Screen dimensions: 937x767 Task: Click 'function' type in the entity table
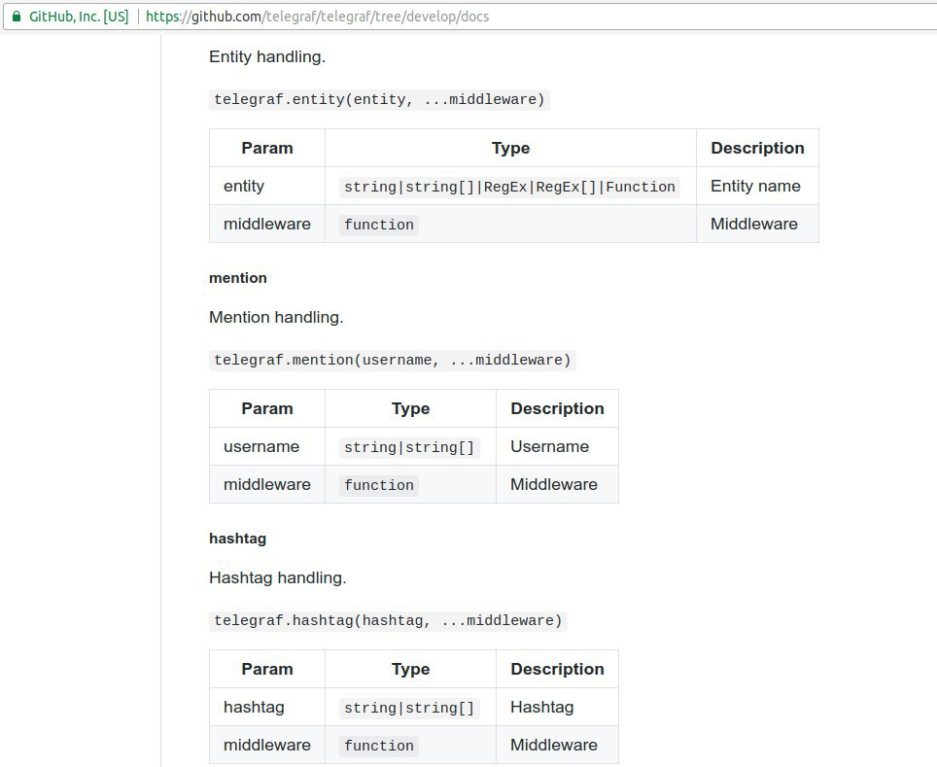pos(379,225)
